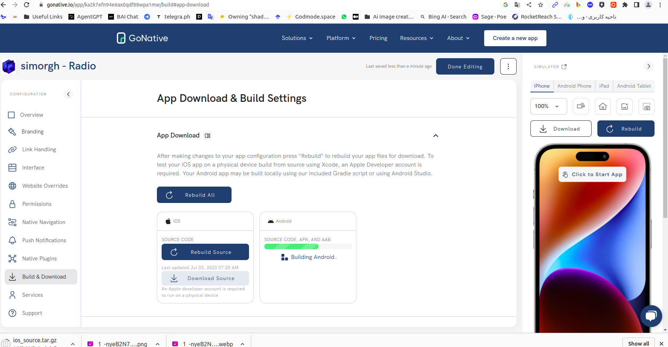Bookmark this page with the star icon

pyautogui.click(x=541, y=5)
